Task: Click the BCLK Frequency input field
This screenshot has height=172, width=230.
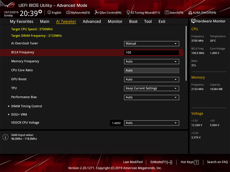Action: (151, 53)
